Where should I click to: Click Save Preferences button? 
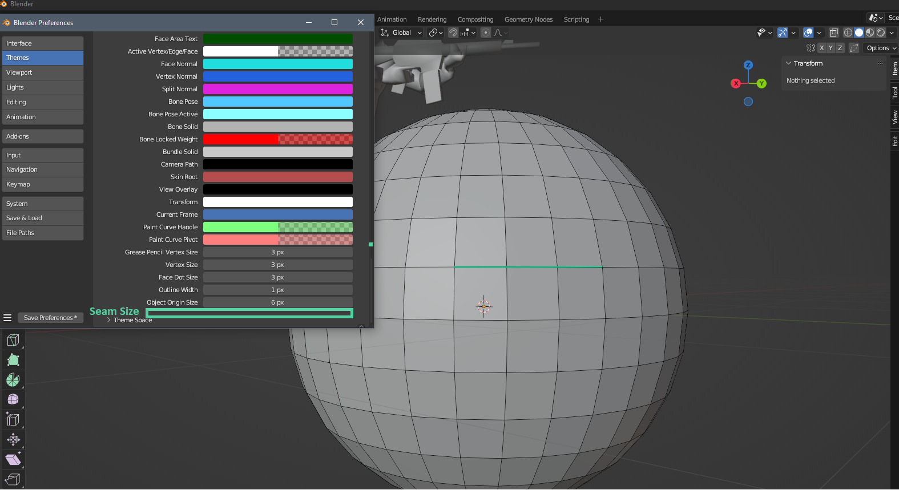point(50,318)
